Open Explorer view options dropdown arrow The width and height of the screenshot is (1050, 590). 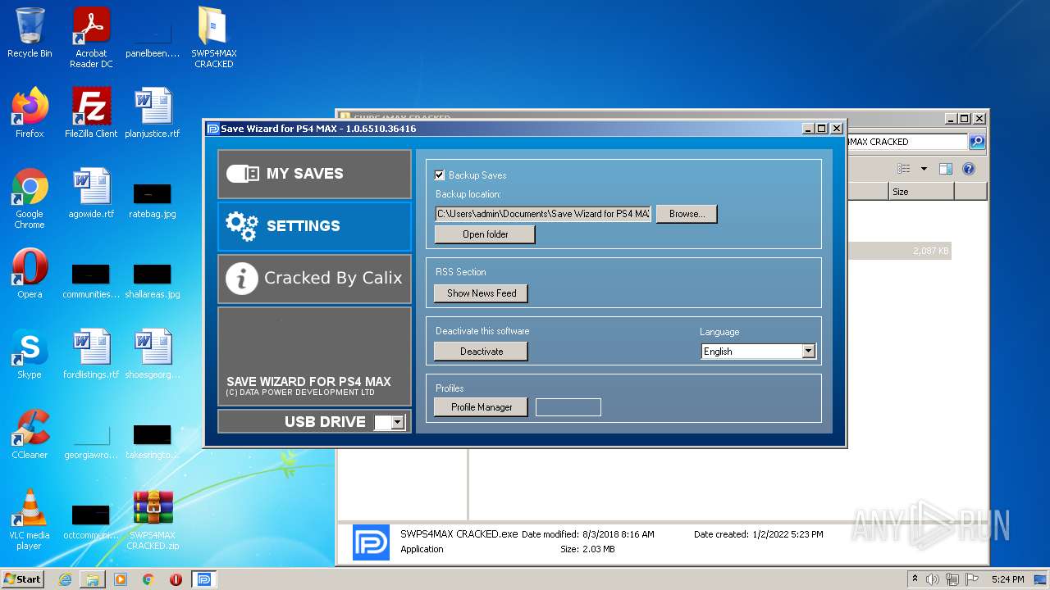924,169
